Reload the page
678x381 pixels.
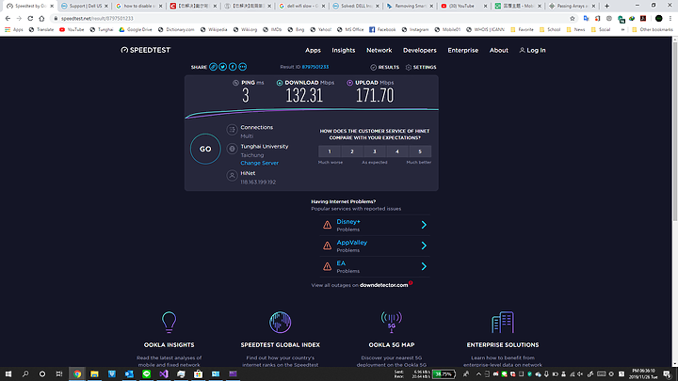click(x=30, y=19)
